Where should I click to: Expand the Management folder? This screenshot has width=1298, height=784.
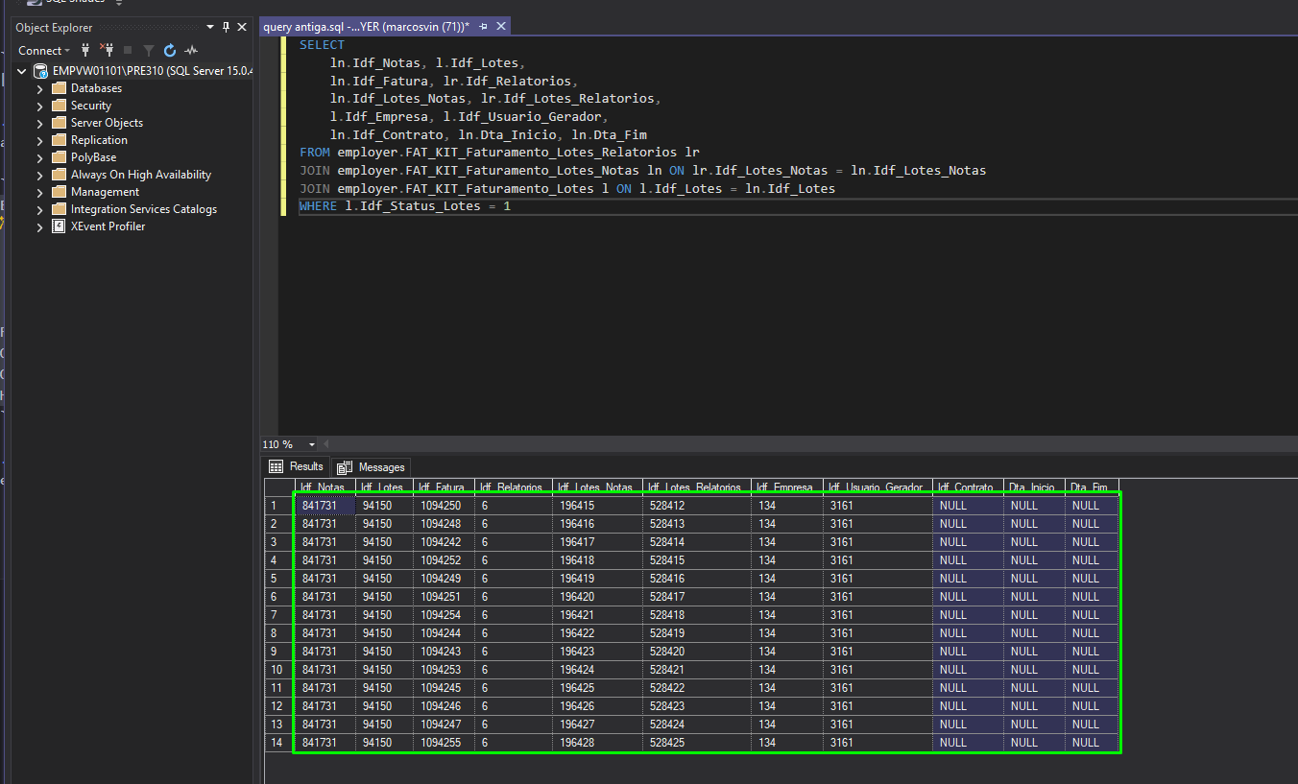pyautogui.click(x=40, y=192)
